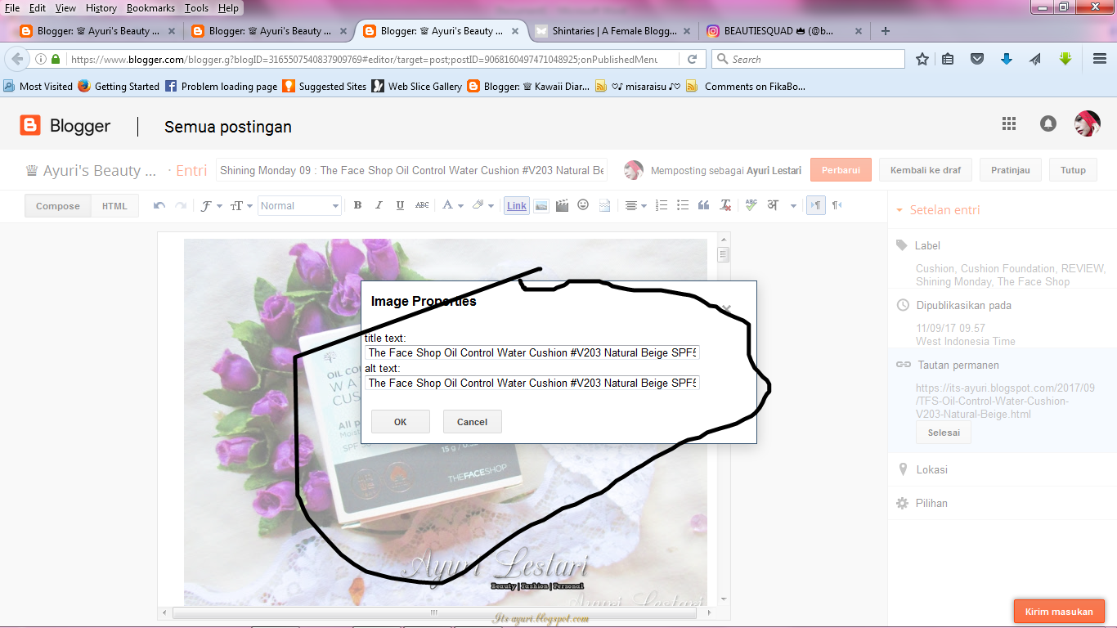Click the page reload icon
Image resolution: width=1117 pixels, height=628 pixels.
click(x=692, y=59)
